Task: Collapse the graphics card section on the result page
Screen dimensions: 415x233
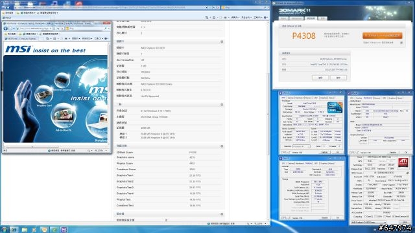Action: (x=222, y=41)
